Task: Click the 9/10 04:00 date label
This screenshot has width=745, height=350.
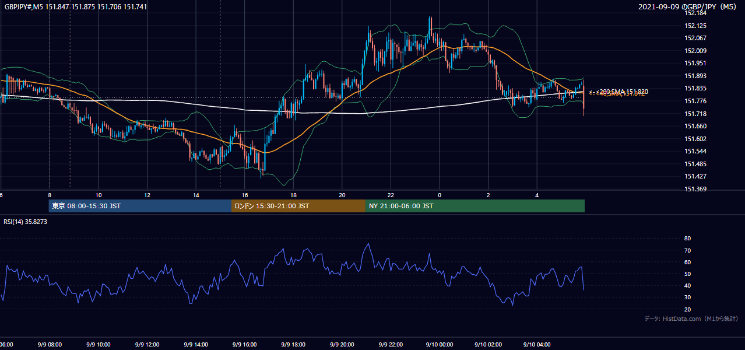Action: (x=537, y=345)
